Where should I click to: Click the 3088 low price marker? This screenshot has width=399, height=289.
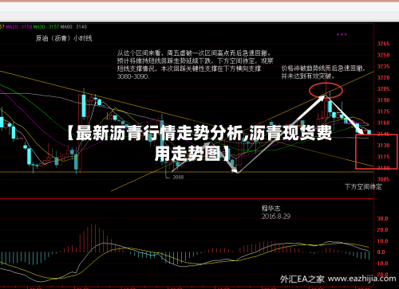tap(178, 177)
